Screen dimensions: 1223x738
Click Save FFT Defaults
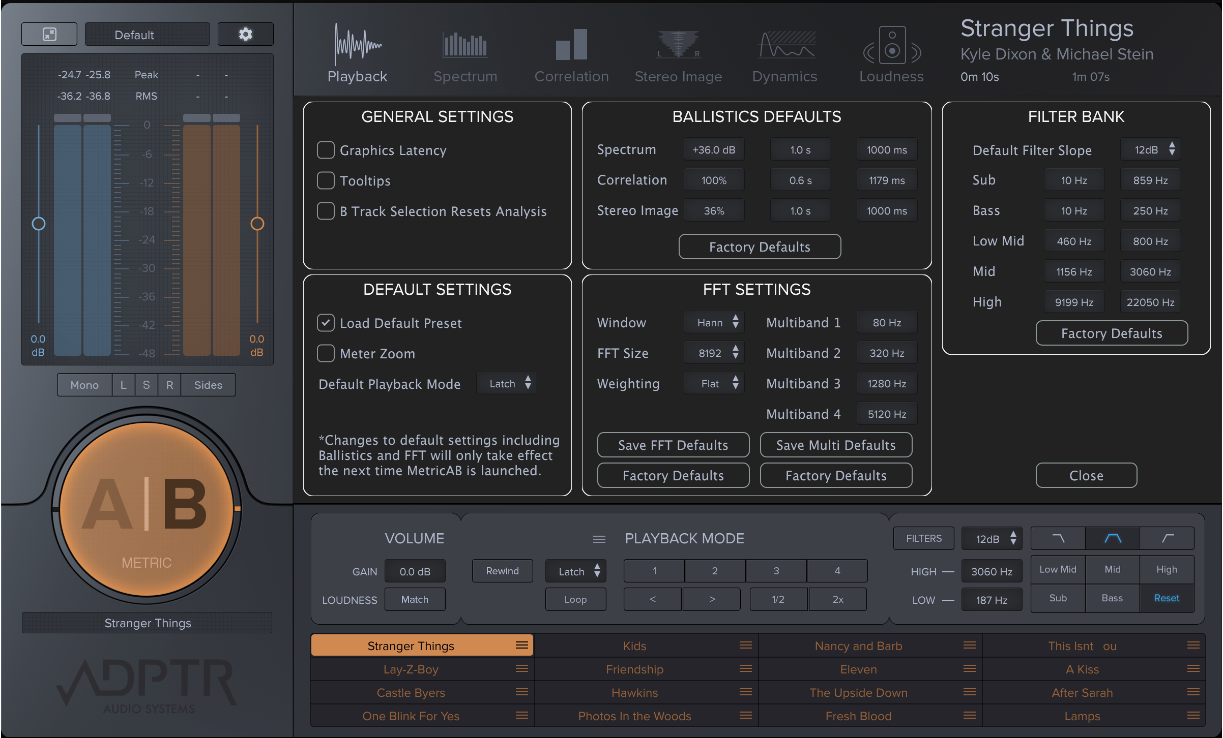click(x=673, y=445)
